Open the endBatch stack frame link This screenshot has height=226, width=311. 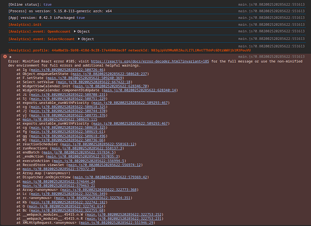click(79, 152)
